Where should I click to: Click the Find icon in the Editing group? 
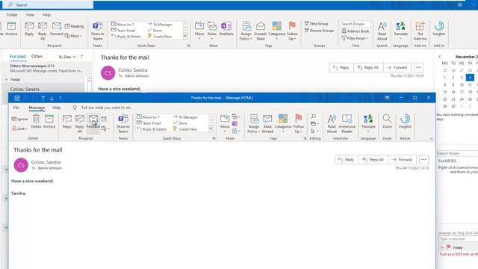click(314, 117)
